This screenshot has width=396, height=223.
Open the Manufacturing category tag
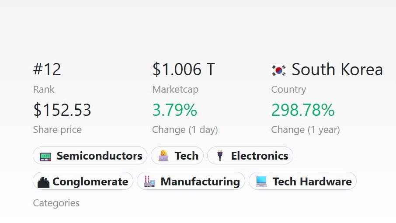coord(200,181)
